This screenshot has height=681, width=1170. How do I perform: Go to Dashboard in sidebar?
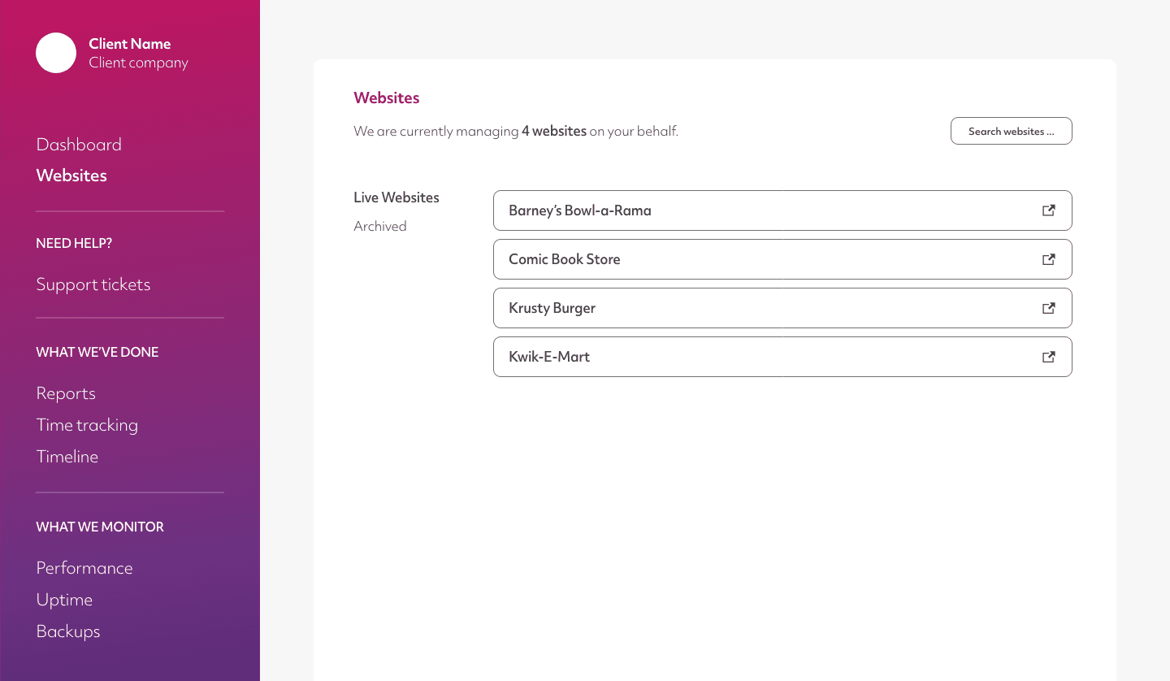(x=79, y=145)
